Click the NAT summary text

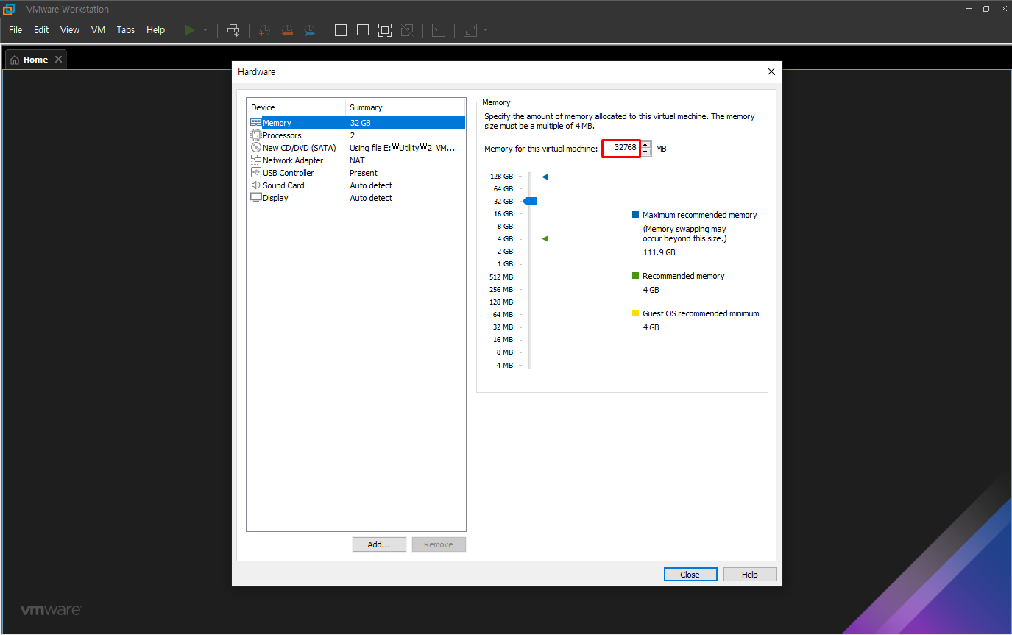pos(357,160)
